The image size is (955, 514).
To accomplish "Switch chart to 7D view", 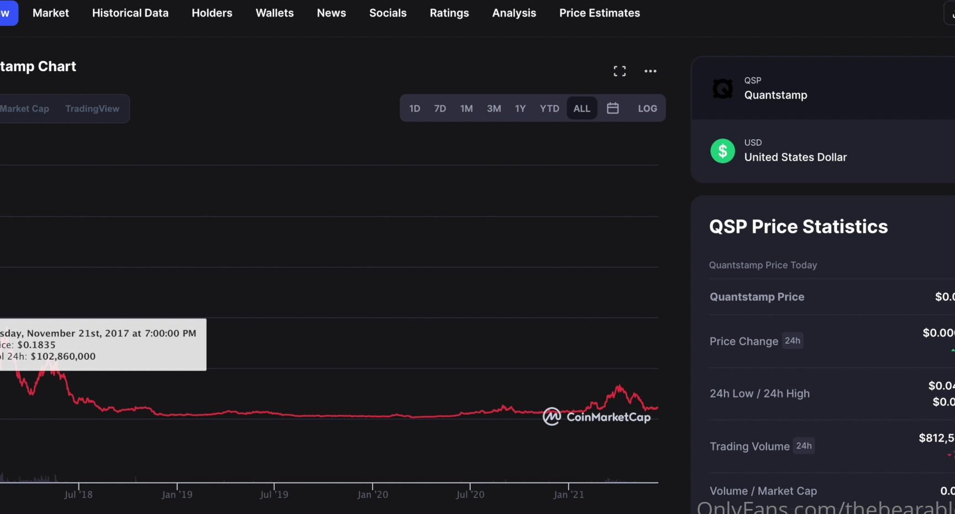I will (x=440, y=108).
